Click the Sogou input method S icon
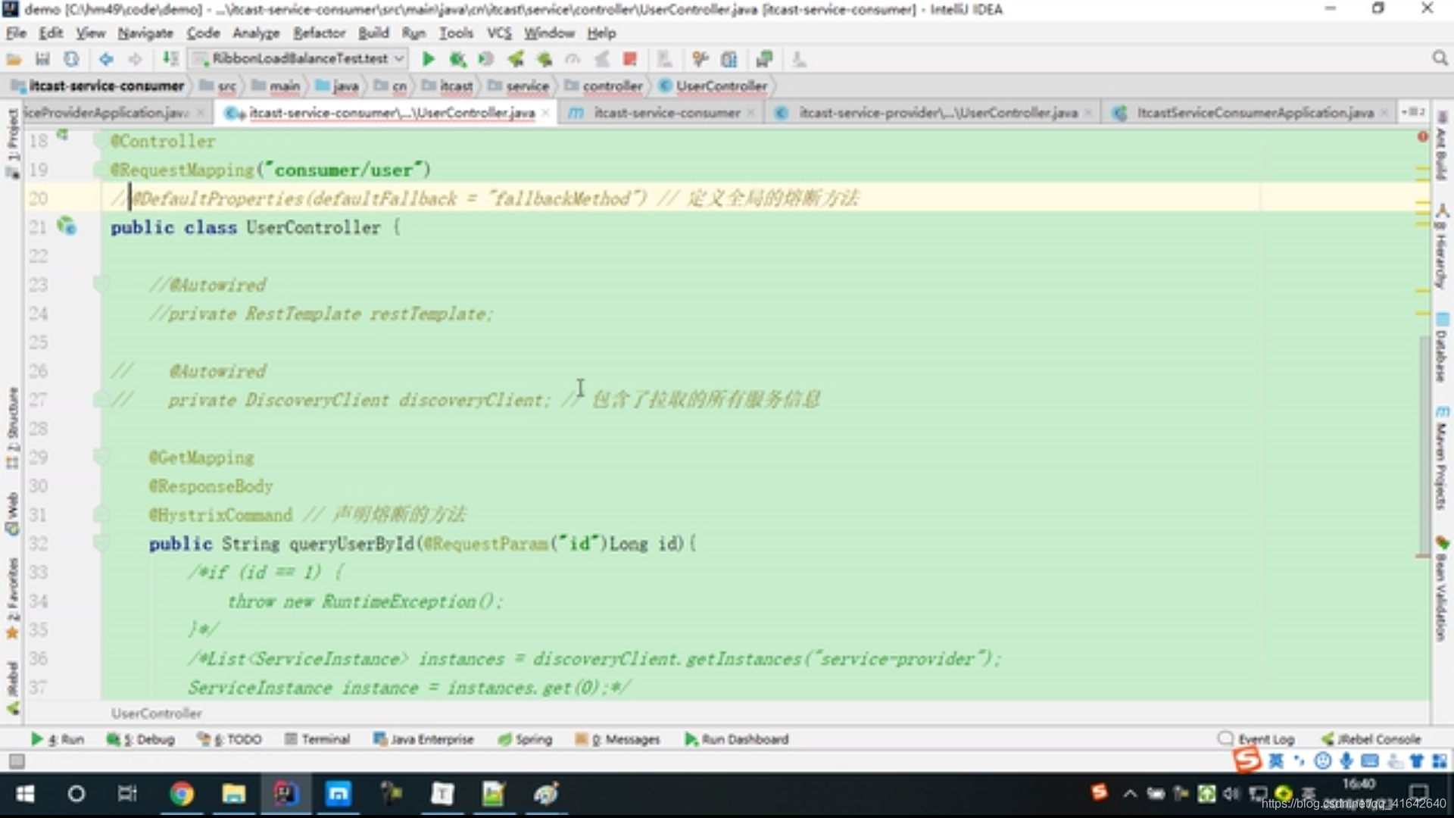The width and height of the screenshot is (1454, 818). [1247, 760]
